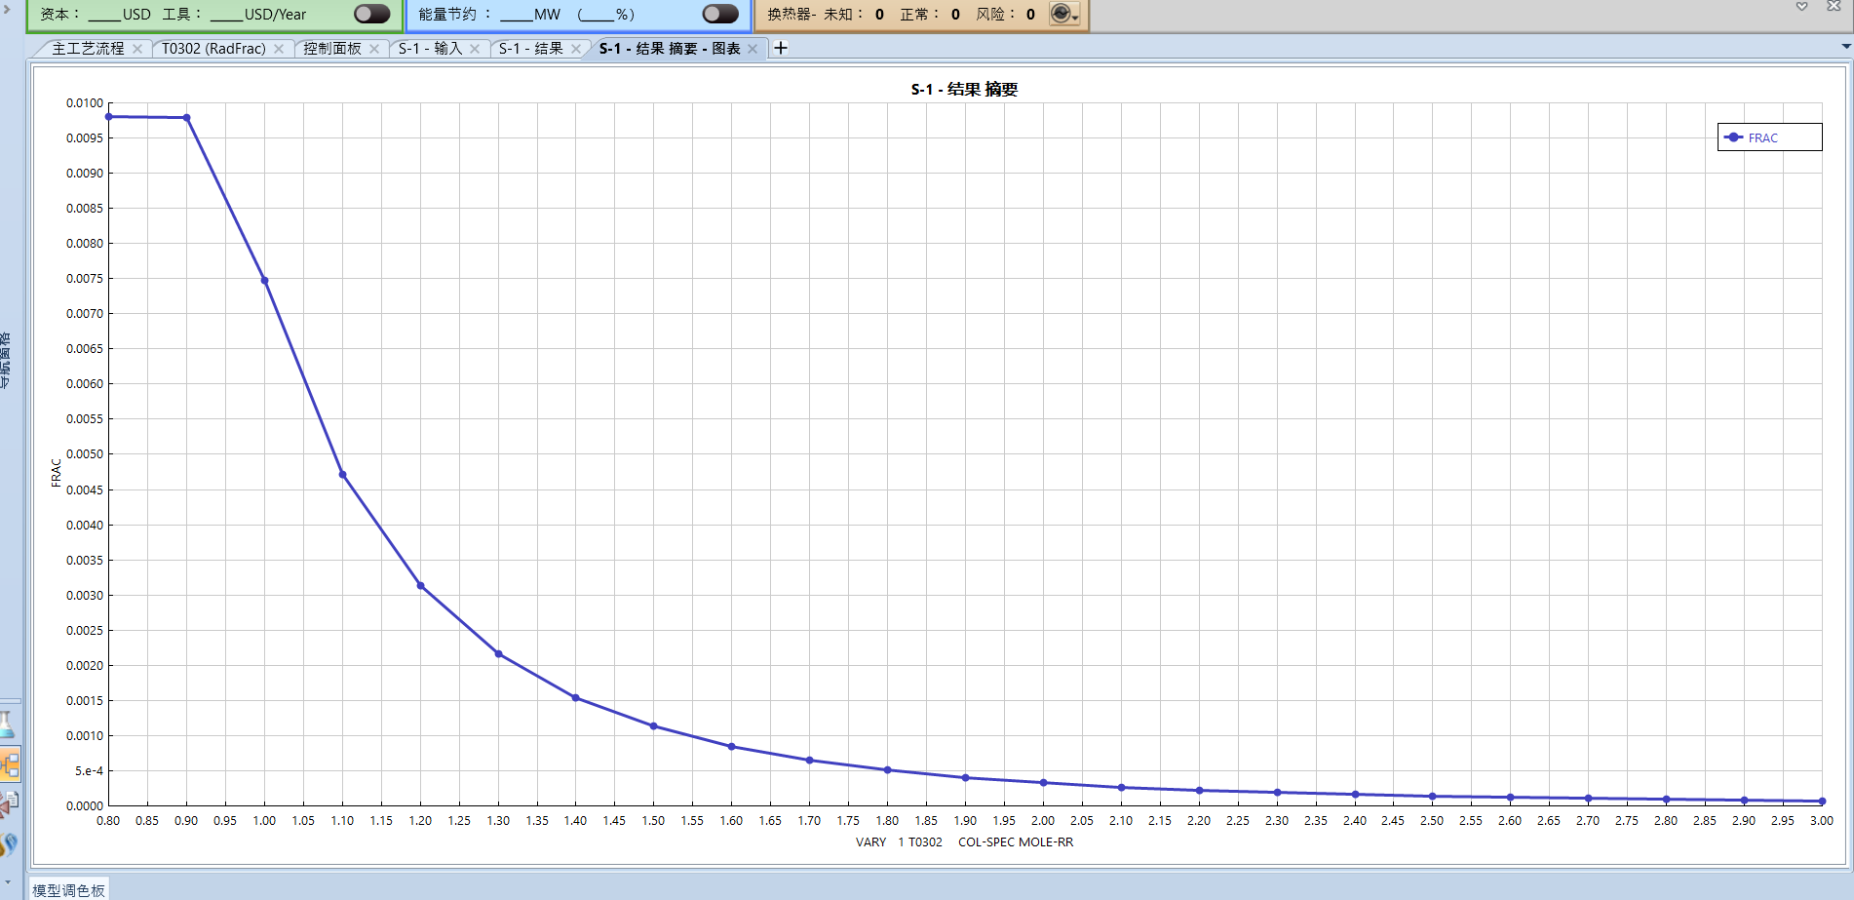Collapse the activation dashboard with the chevron
Screen dimensions: 1854x900
coord(1802,6)
